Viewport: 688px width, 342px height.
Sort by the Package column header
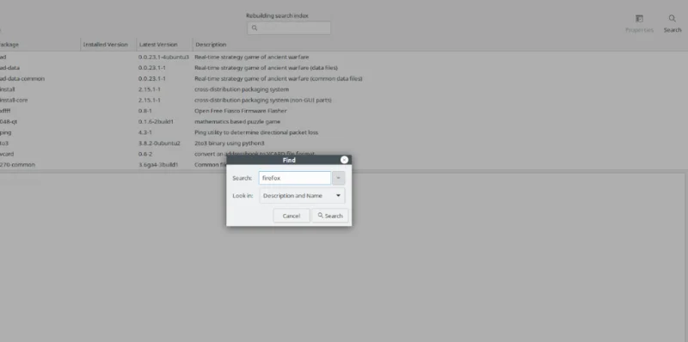click(40, 45)
